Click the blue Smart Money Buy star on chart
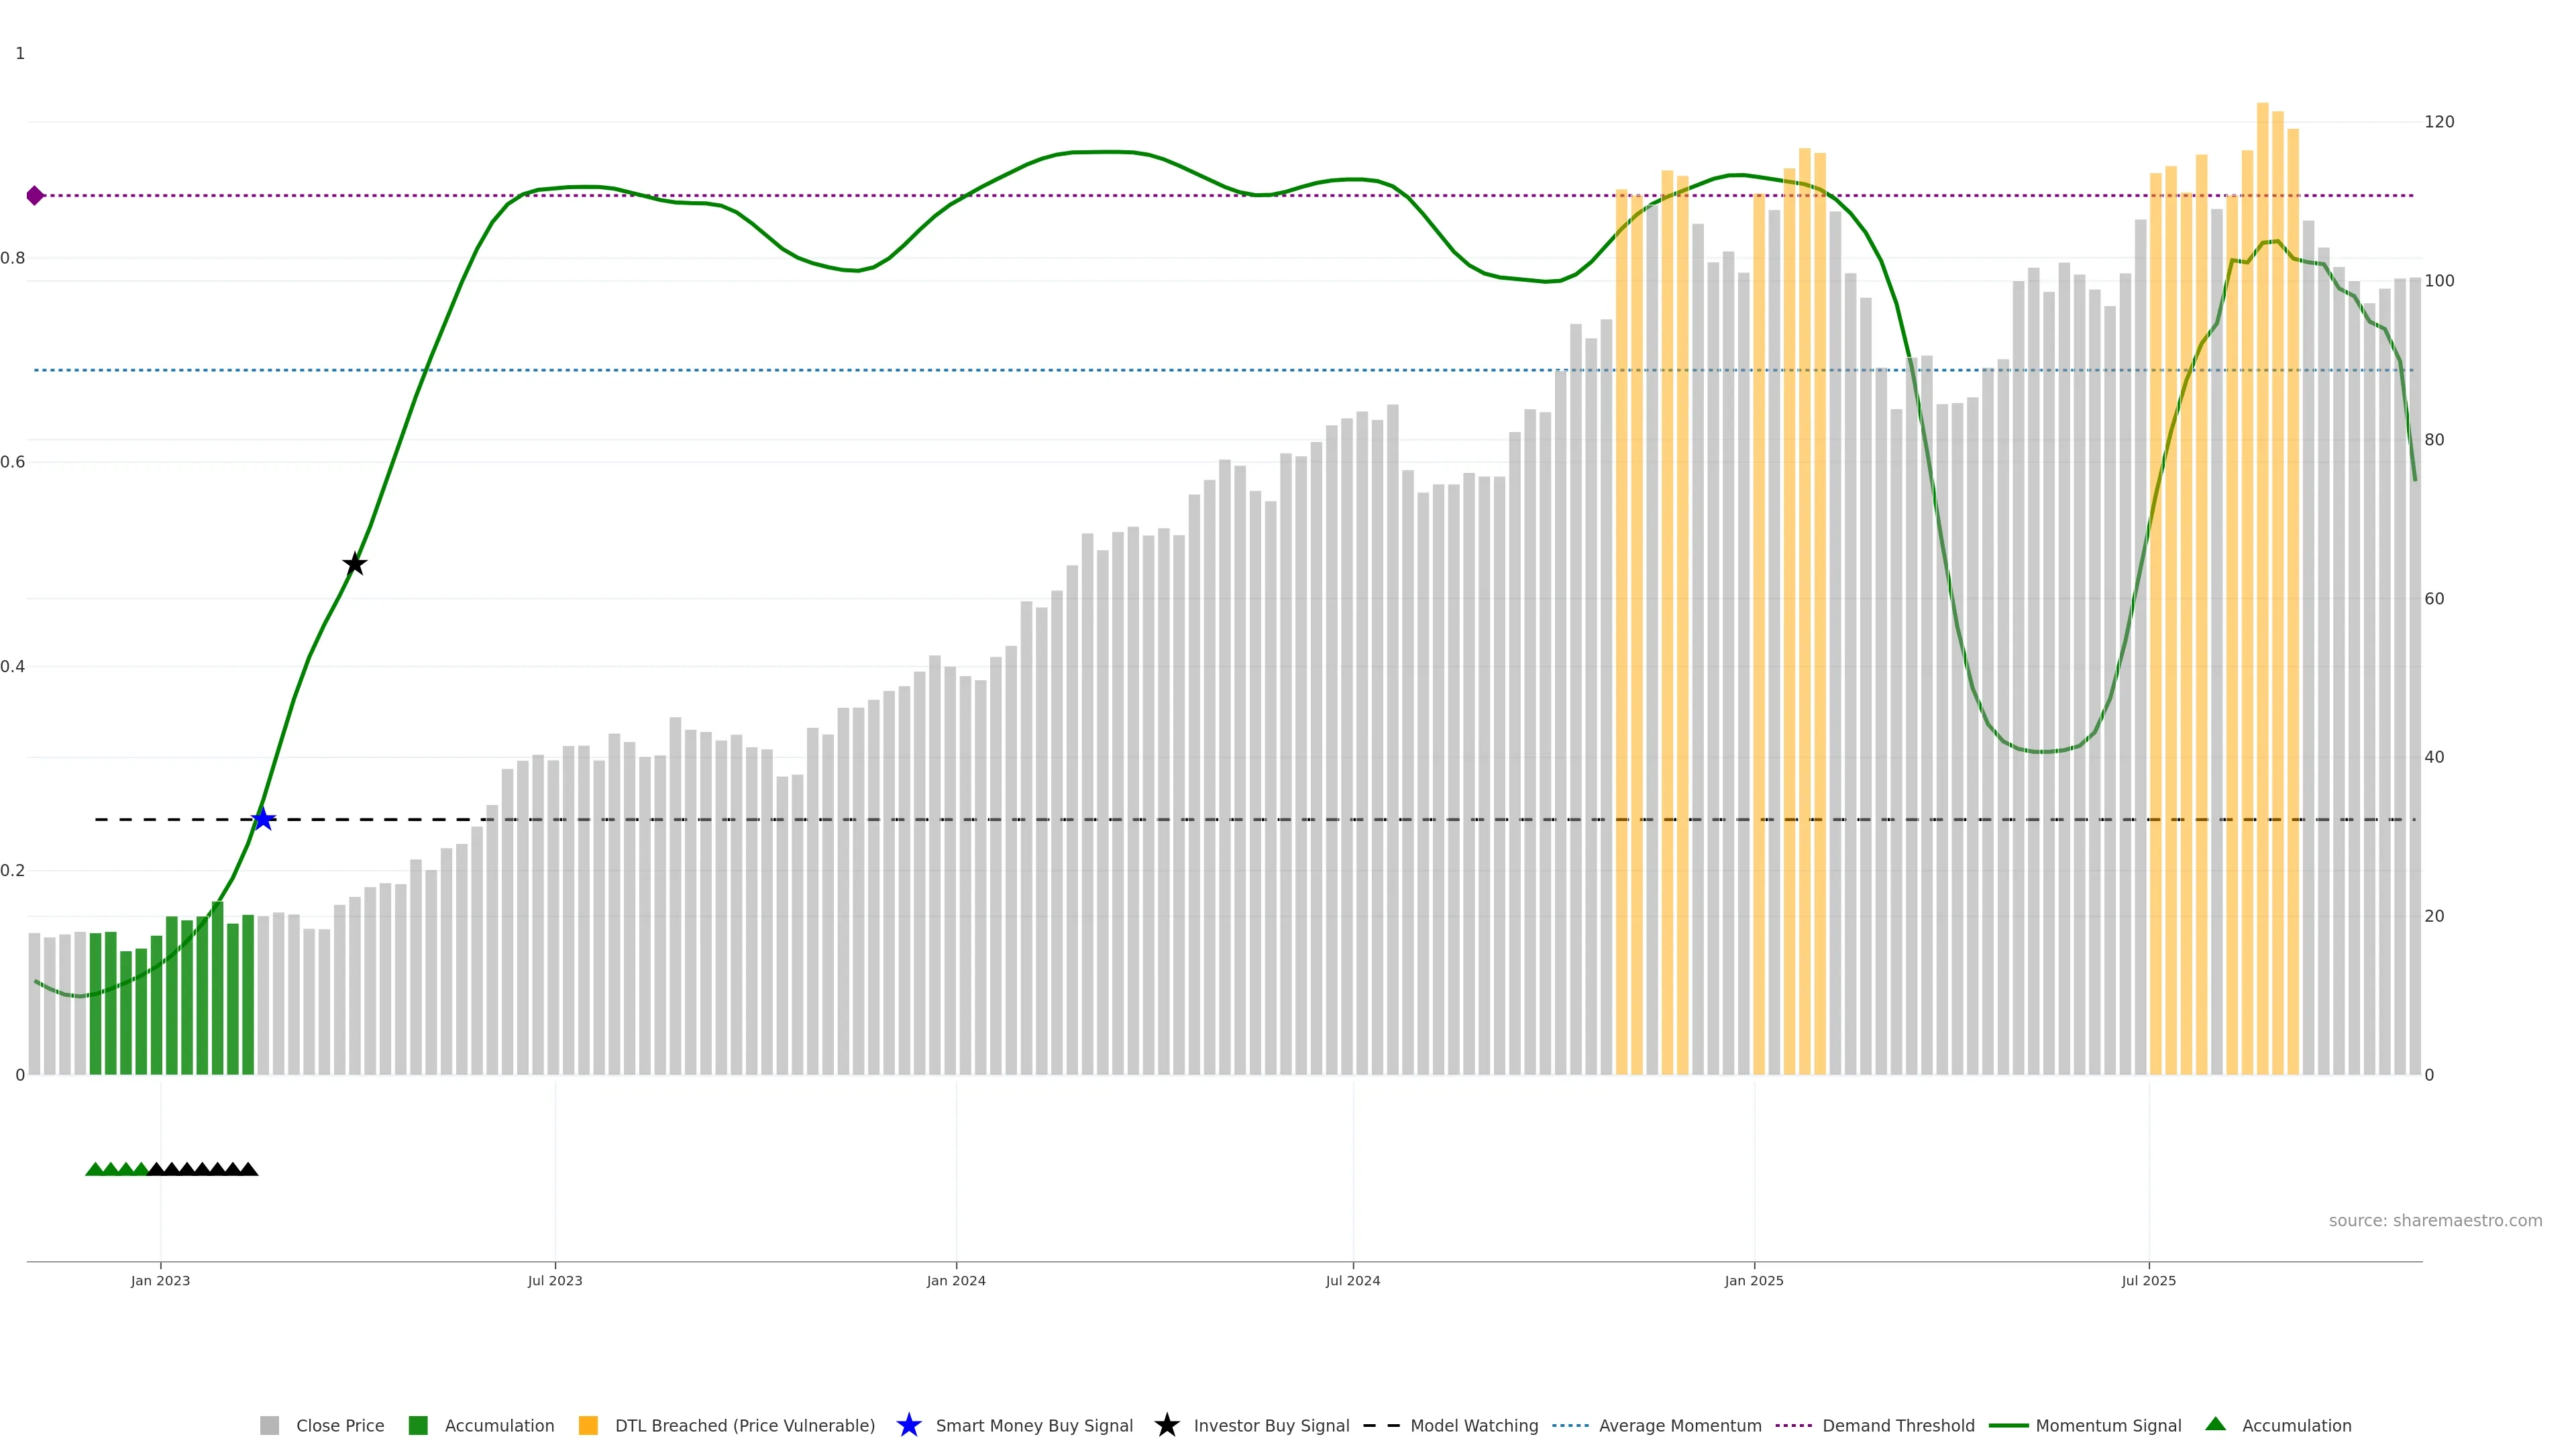 pos(263,819)
